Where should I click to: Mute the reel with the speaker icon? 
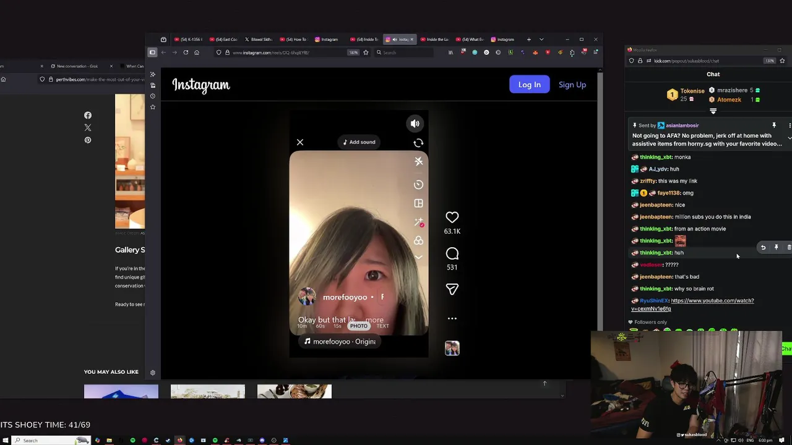(415, 124)
